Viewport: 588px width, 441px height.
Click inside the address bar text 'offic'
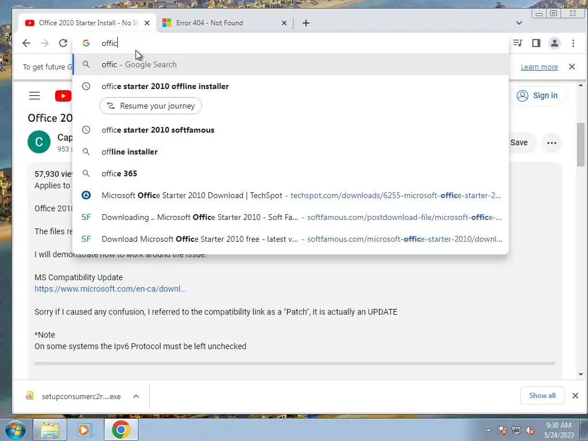coord(110,43)
